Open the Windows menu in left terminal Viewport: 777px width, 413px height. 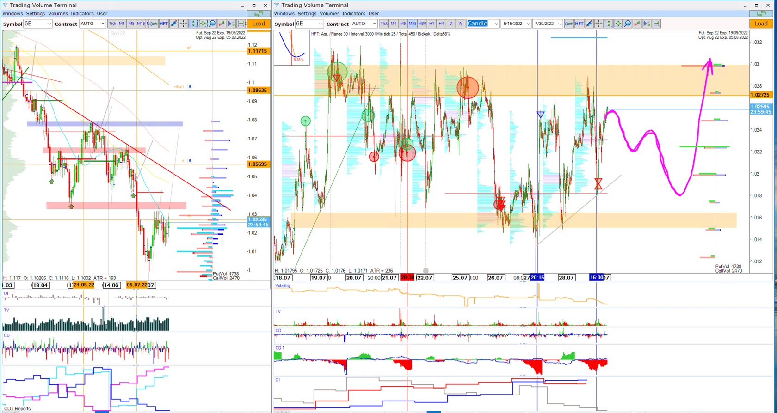click(x=12, y=14)
